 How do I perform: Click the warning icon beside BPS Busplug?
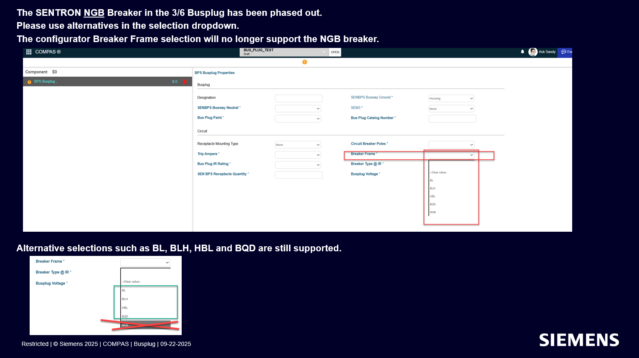(x=29, y=82)
